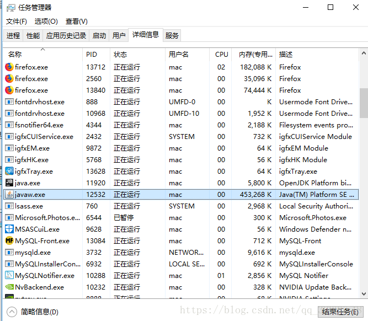Viewport: 368px width, 321px height.
Task: Click the MySQL-Front MF icon
Action: (x=9, y=240)
